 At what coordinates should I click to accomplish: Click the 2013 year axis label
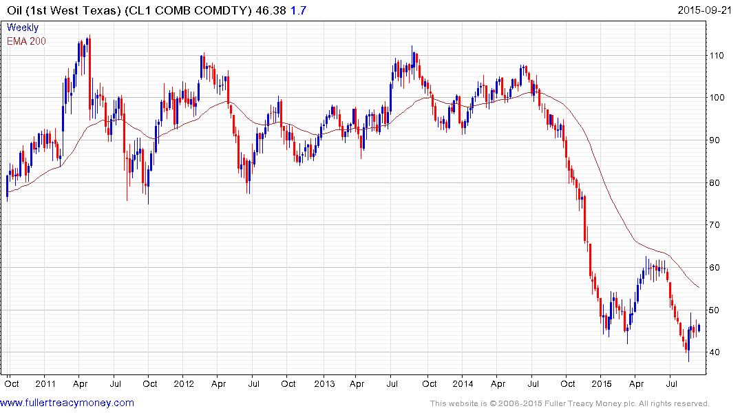click(324, 383)
